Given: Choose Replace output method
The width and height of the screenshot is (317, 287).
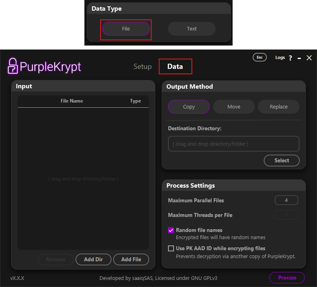Looking at the screenshot, I should 279,107.
